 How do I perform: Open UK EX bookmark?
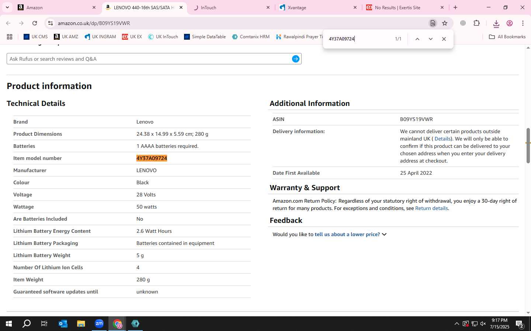point(132,37)
